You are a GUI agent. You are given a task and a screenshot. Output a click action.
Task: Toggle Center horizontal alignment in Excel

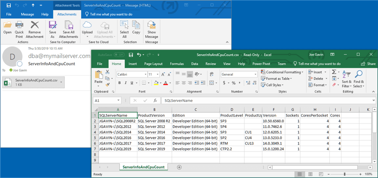tap(184, 83)
